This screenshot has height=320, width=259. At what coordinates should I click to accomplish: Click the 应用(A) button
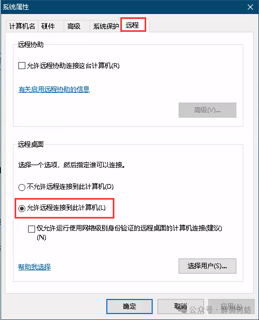[x=231, y=307]
